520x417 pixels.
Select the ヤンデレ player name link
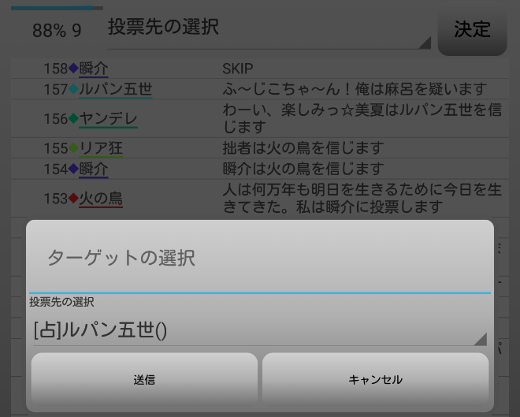108,118
